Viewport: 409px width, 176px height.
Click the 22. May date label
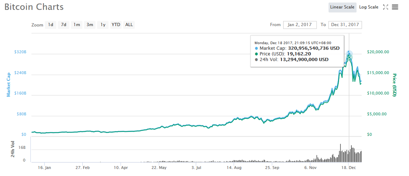159,168
